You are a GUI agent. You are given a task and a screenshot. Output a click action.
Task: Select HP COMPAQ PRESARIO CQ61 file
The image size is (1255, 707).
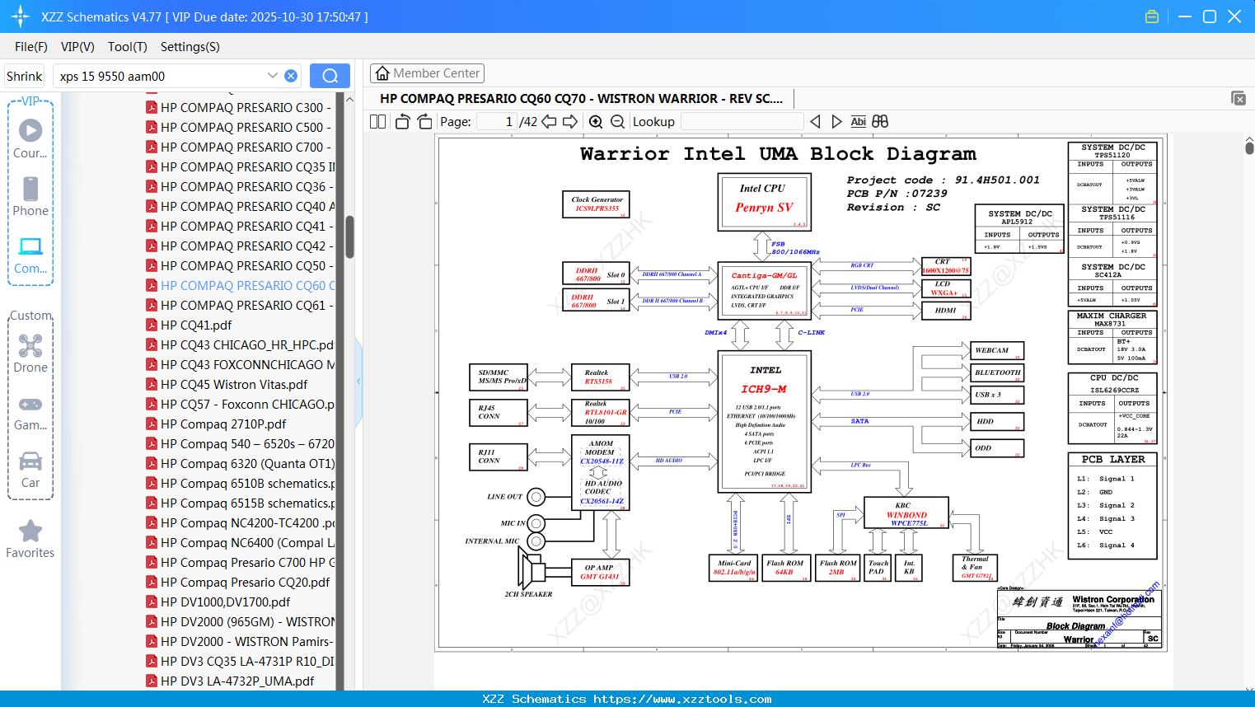click(240, 305)
